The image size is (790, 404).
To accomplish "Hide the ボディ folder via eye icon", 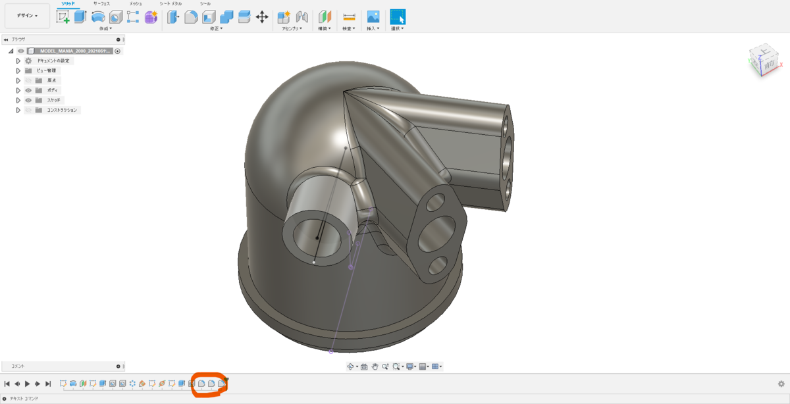I will coord(28,90).
